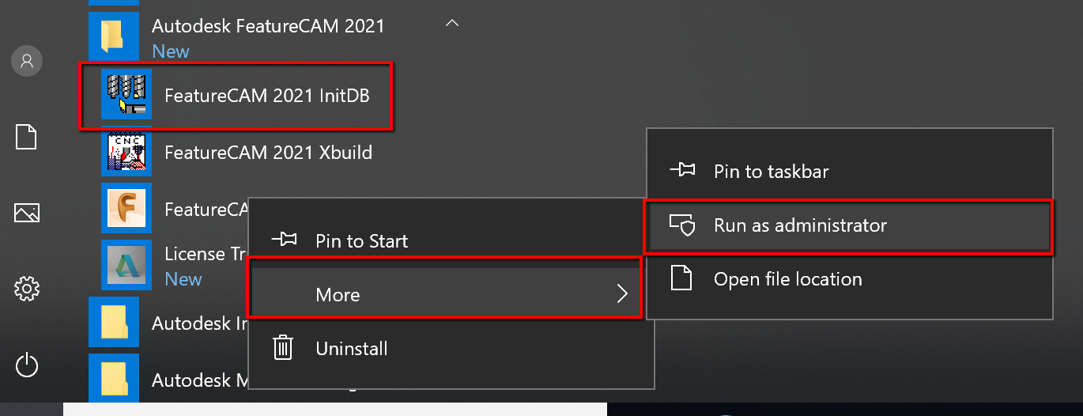This screenshot has width=1083, height=416.
Task: Click the License Transfer utility icon
Action: [x=126, y=265]
